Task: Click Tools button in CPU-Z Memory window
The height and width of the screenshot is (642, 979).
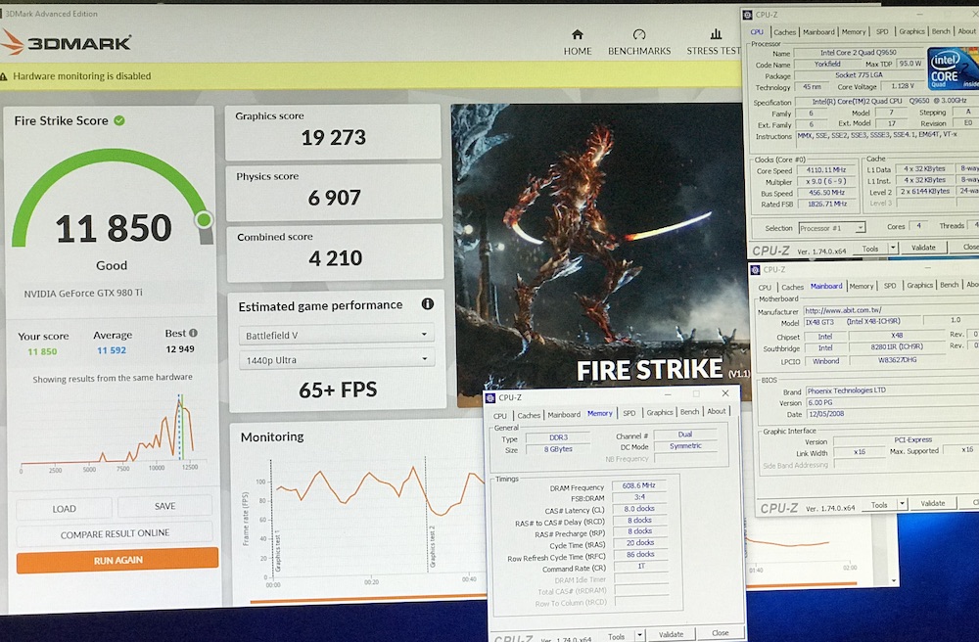Action: (616, 636)
